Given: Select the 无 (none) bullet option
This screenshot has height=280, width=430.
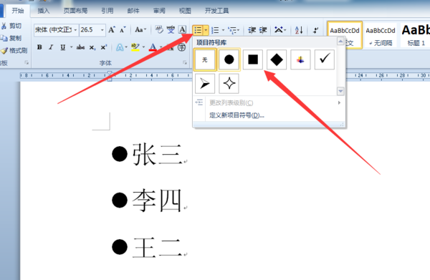Looking at the screenshot, I should (205, 59).
